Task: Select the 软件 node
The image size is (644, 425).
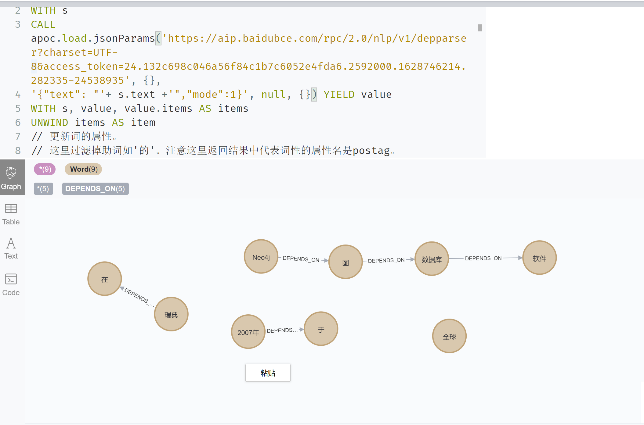Action: [x=539, y=257]
